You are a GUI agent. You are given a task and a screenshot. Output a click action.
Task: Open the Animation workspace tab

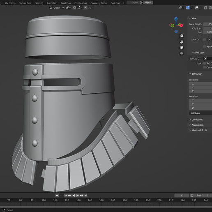(x=52, y=3)
